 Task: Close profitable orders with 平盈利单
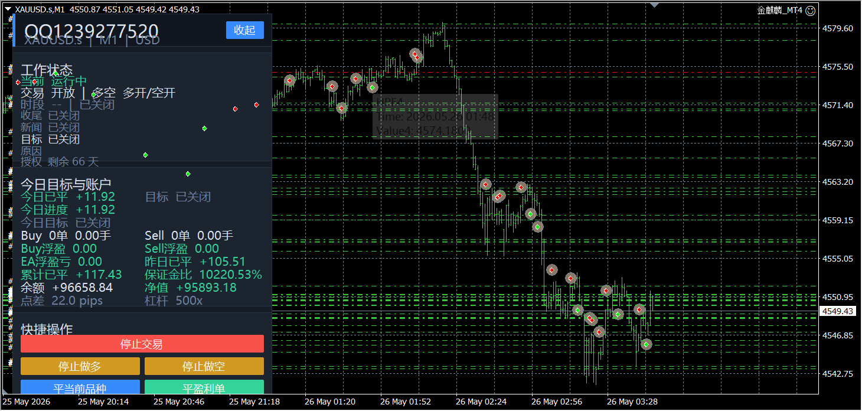coord(204,387)
